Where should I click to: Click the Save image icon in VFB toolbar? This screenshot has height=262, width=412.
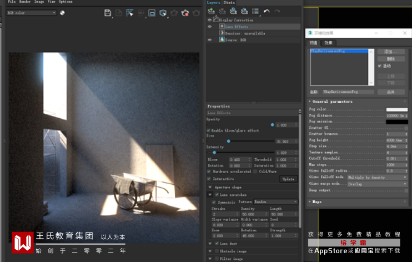(108, 13)
